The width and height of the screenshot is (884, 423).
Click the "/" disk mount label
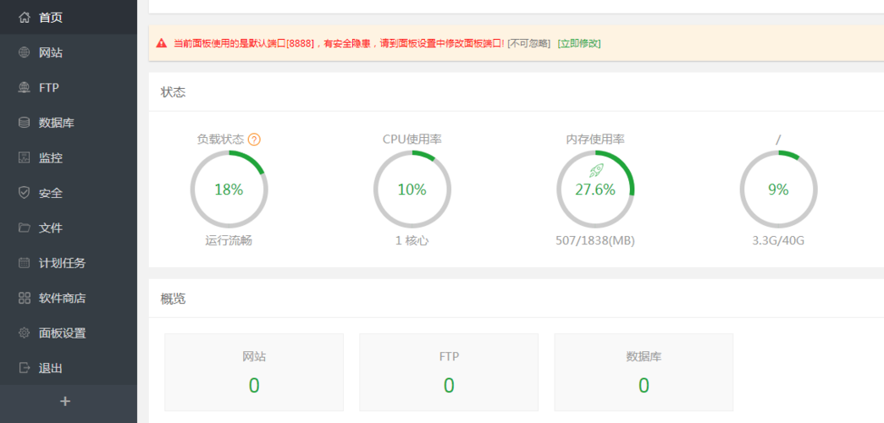[x=778, y=139]
